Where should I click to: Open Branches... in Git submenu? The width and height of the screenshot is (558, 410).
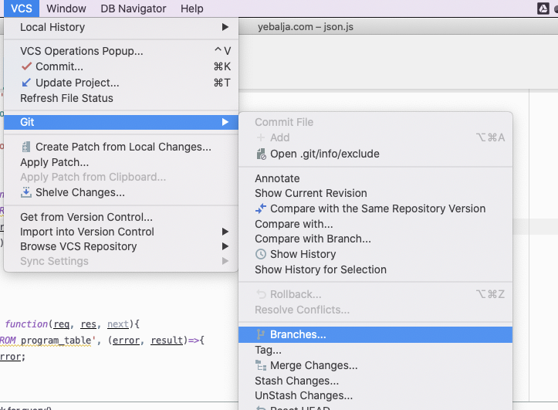375,334
